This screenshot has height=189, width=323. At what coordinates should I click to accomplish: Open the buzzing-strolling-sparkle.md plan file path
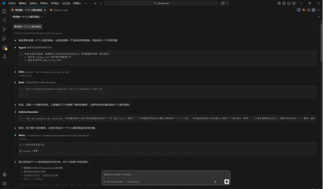click(58, 135)
